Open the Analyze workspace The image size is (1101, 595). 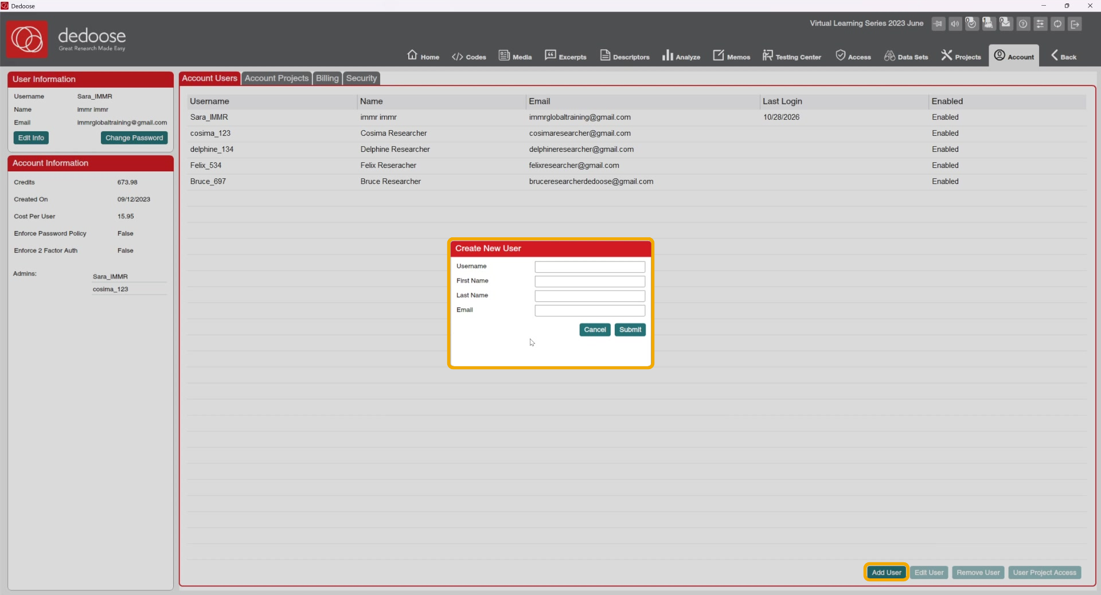(681, 56)
